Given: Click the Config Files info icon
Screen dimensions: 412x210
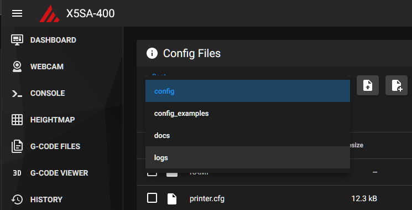Looking at the screenshot, I should (x=152, y=53).
